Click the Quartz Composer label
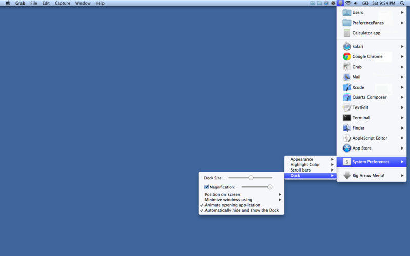Viewport: 410px width, 256px height. [369, 97]
